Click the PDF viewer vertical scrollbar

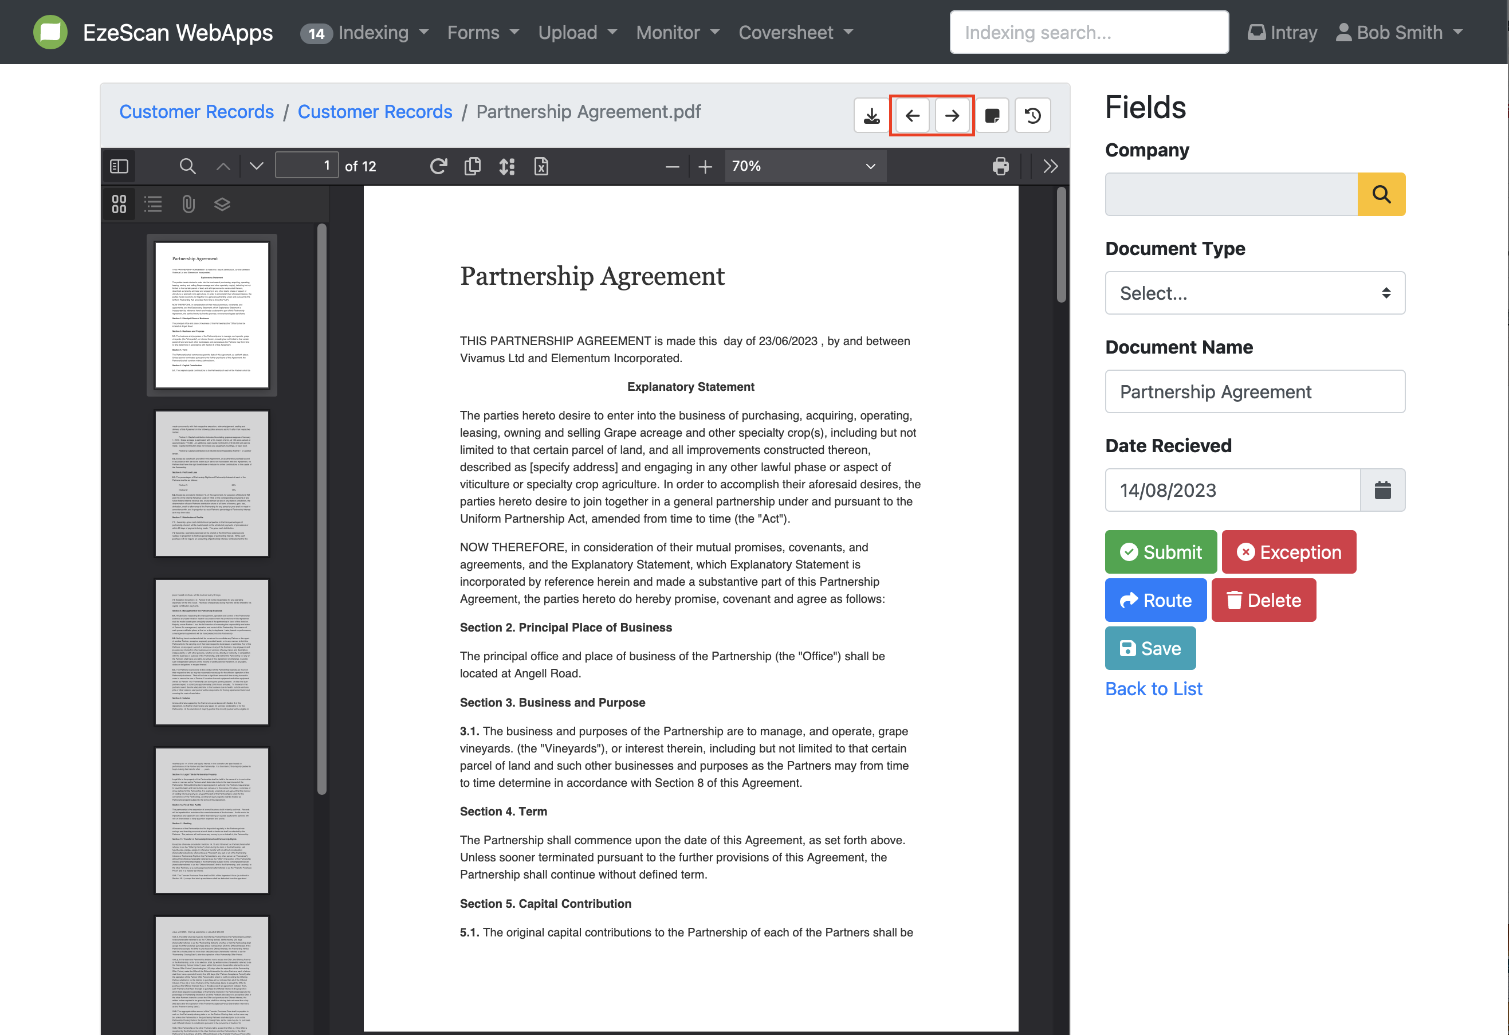click(x=1061, y=246)
